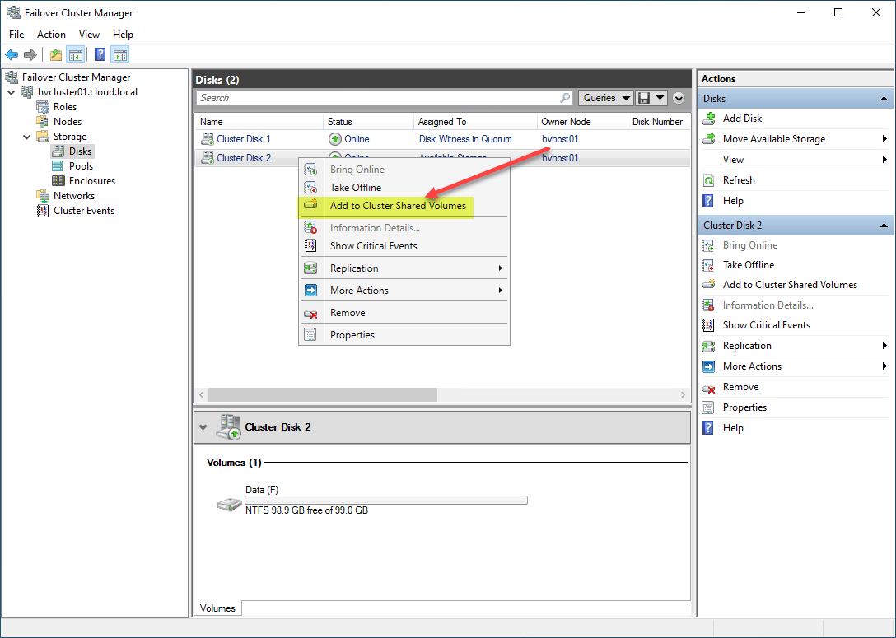Viewport: 896px width, 638px height.
Task: Collapse the Cluster Disk 2 details section
Action: click(x=203, y=427)
